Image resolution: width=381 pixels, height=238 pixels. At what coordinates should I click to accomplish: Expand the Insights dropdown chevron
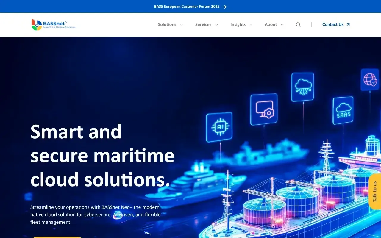(251, 25)
